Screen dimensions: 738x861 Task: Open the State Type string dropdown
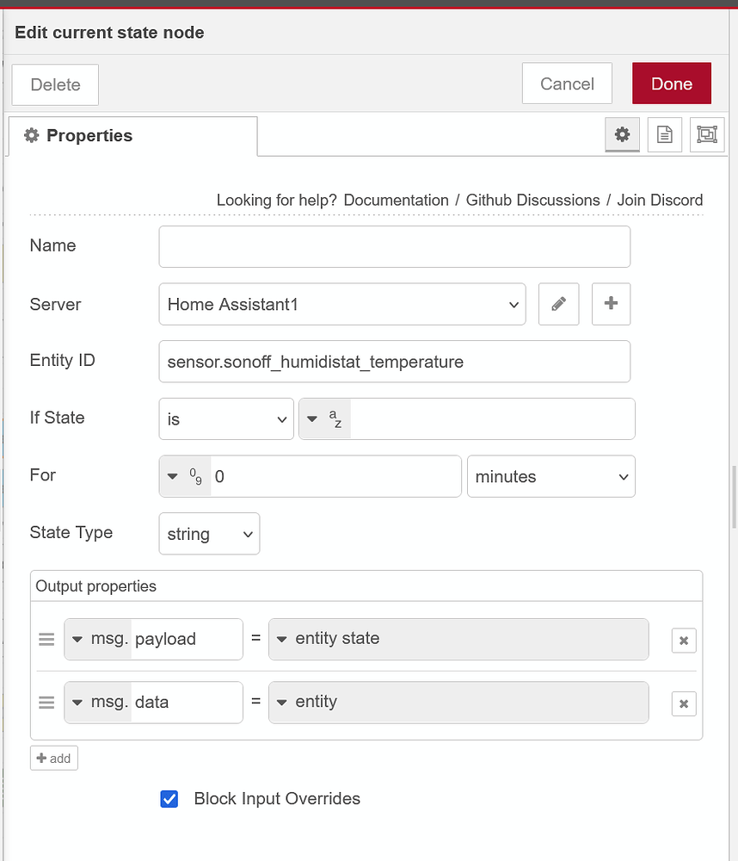[209, 533]
